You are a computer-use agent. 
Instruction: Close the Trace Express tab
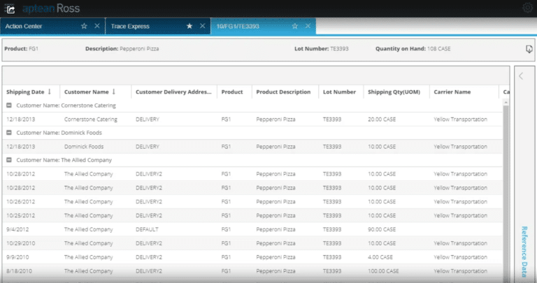point(202,26)
